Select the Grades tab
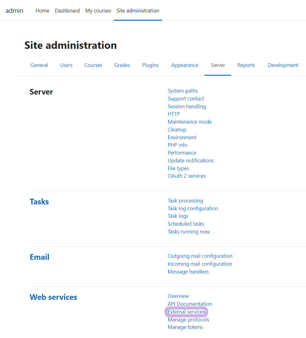306x338 pixels. pos(122,65)
